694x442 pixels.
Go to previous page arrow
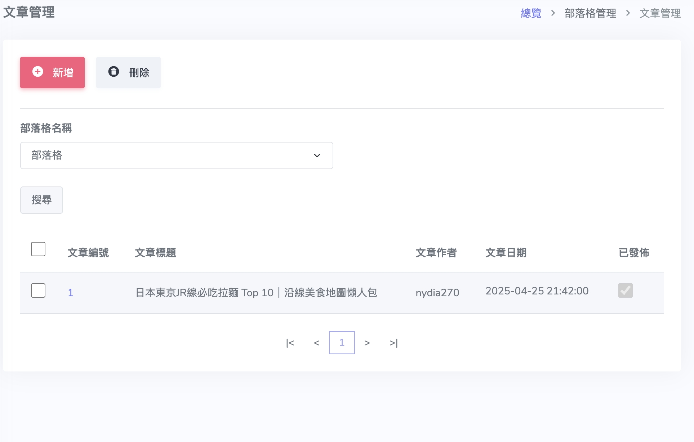(316, 343)
